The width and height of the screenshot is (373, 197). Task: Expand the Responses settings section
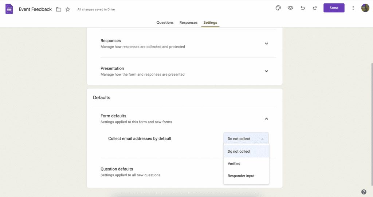click(x=266, y=44)
